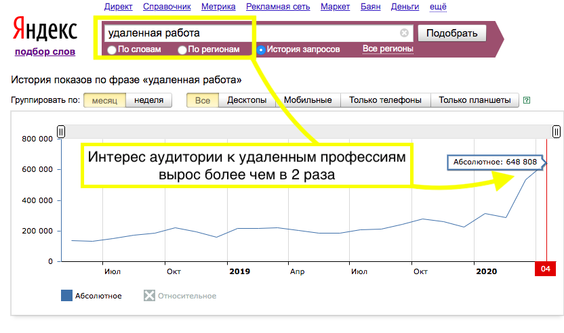Image resolution: width=564 pixels, height=333 pixels.
Task: Group by месяц
Action: coord(104,100)
